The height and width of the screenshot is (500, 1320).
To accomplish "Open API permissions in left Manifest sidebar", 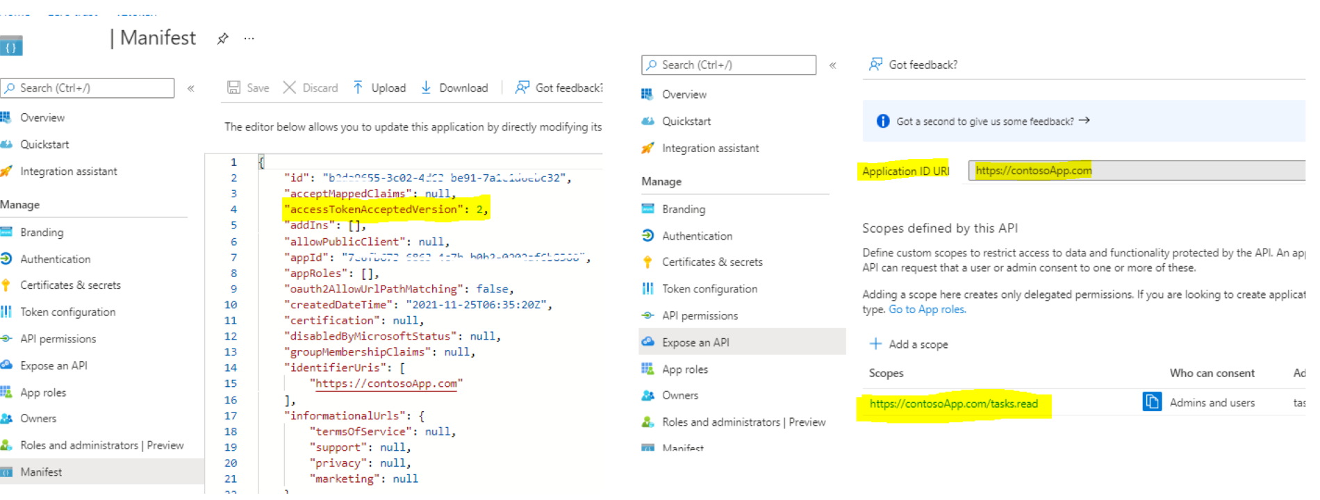I will pos(58,339).
